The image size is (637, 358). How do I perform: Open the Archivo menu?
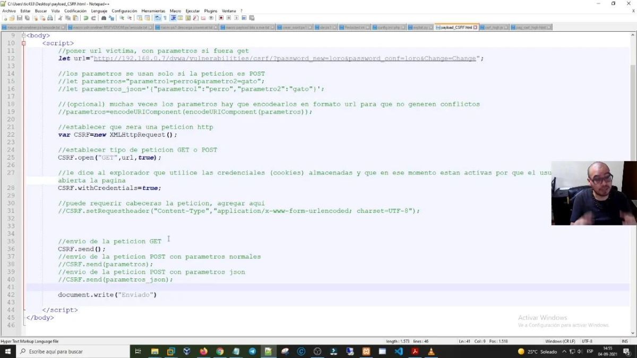pos(9,11)
